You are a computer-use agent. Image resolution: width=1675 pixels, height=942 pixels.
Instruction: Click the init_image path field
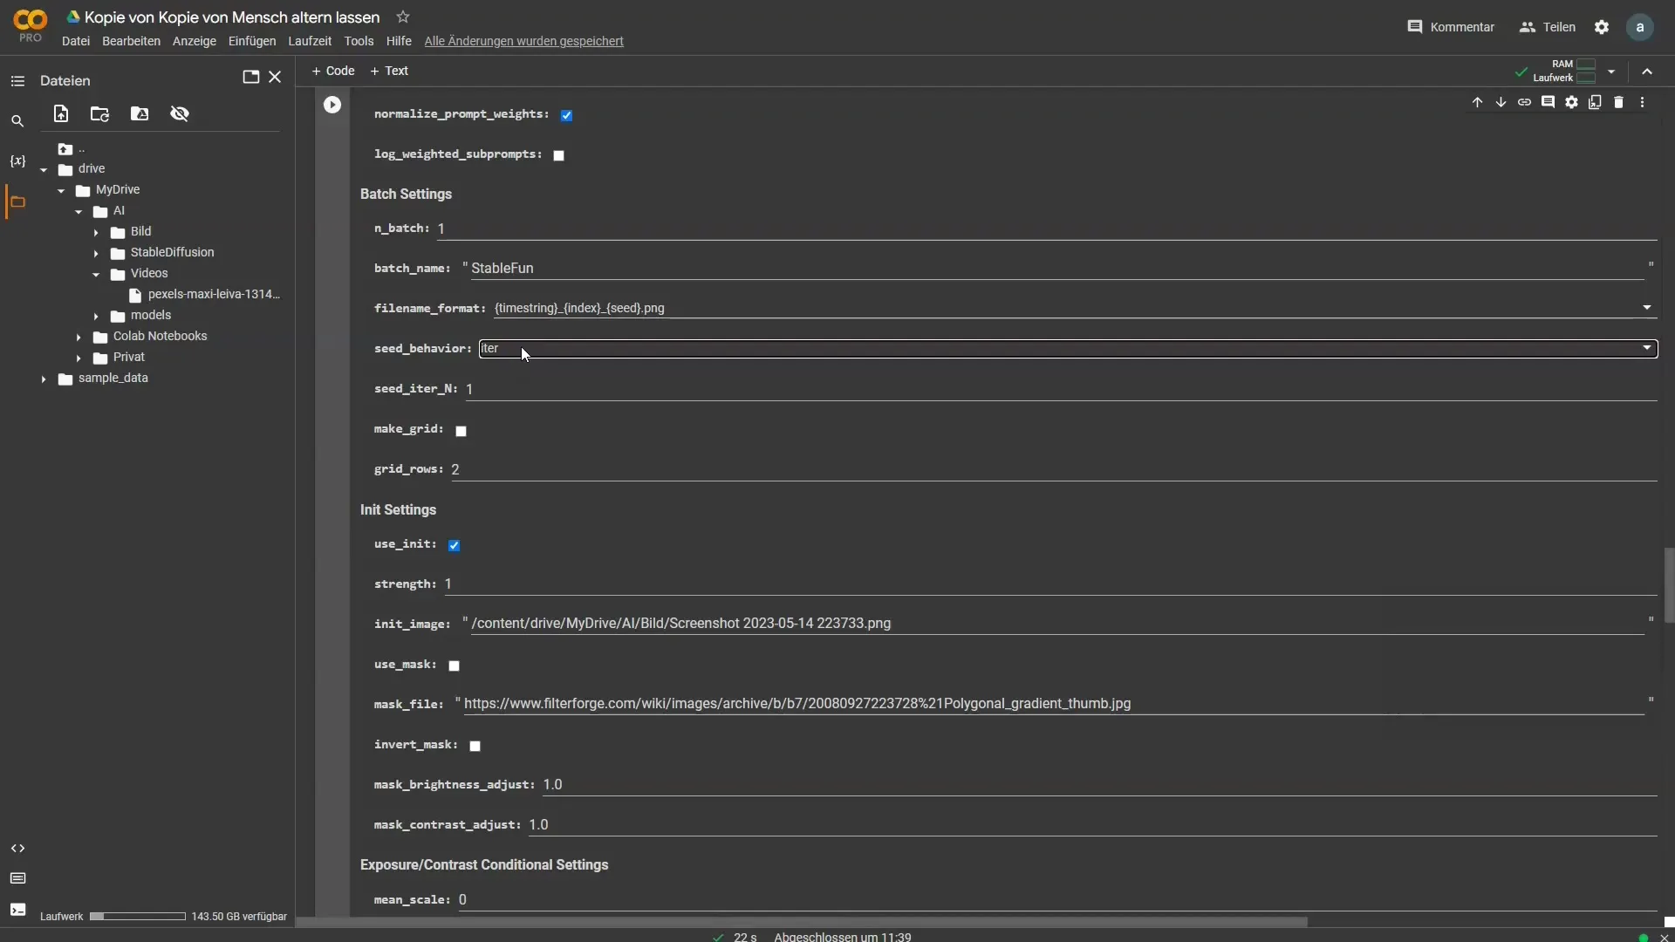click(x=1056, y=624)
